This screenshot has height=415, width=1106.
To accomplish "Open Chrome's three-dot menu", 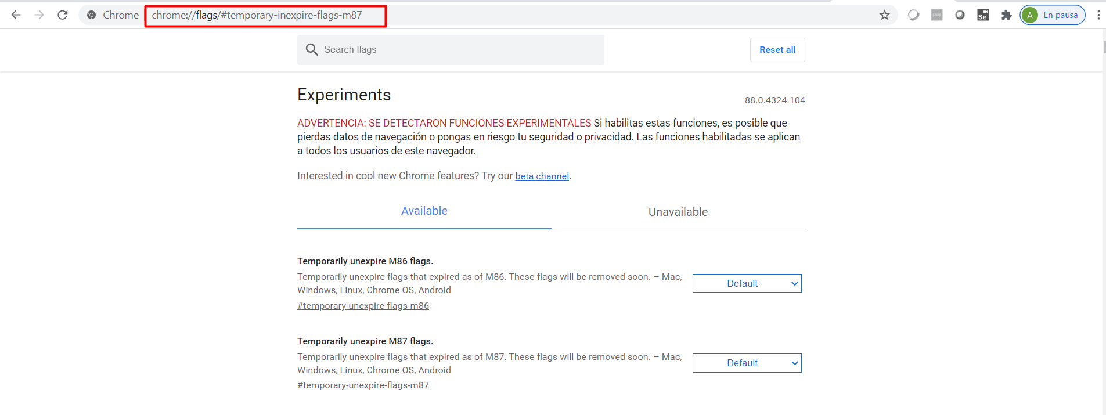I will (1098, 15).
